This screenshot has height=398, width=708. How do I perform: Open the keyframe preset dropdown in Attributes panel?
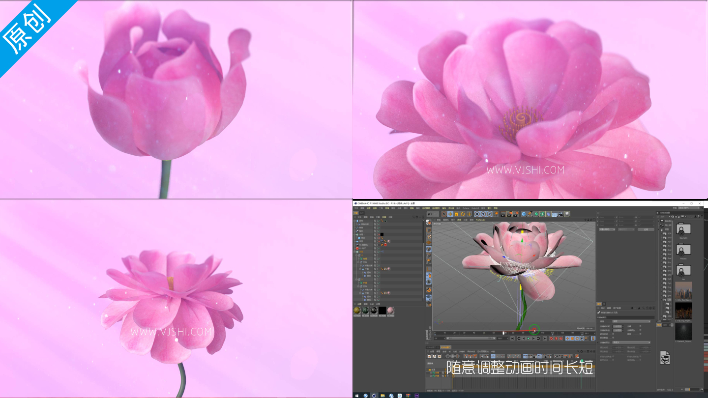pyautogui.click(x=631, y=342)
